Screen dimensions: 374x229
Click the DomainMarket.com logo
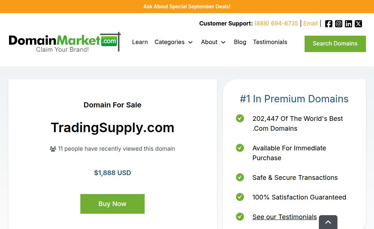point(65,42)
